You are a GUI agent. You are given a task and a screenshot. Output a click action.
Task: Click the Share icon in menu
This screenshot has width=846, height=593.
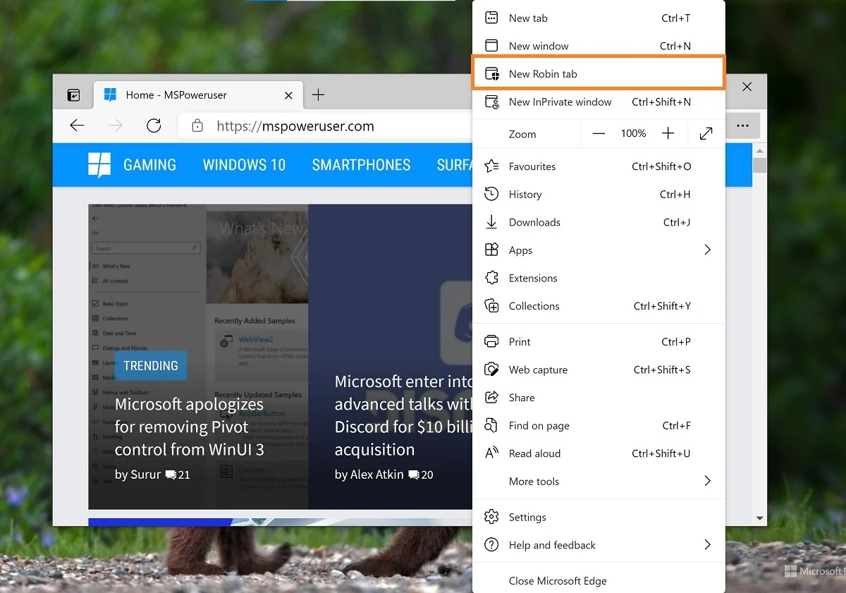pyautogui.click(x=491, y=398)
